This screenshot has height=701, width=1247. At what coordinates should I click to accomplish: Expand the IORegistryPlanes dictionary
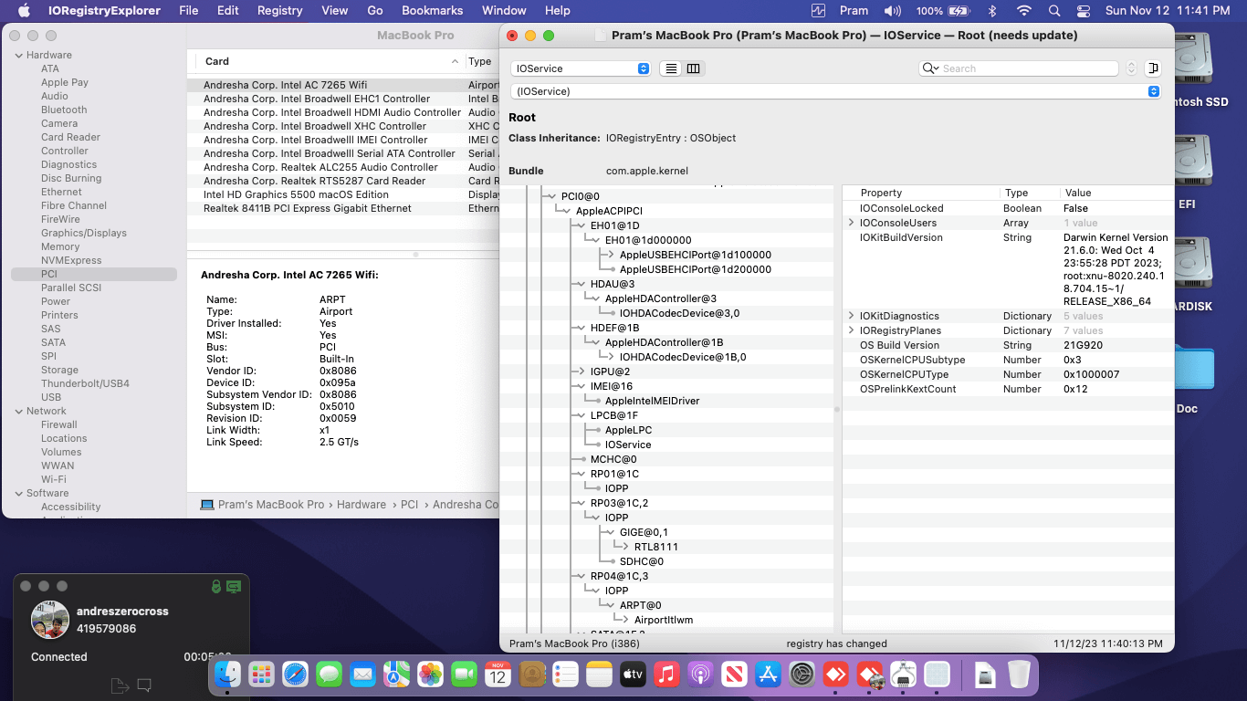click(x=852, y=330)
